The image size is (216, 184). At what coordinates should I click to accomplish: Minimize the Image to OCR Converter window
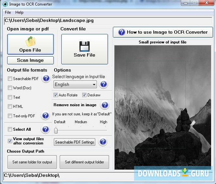186,3
